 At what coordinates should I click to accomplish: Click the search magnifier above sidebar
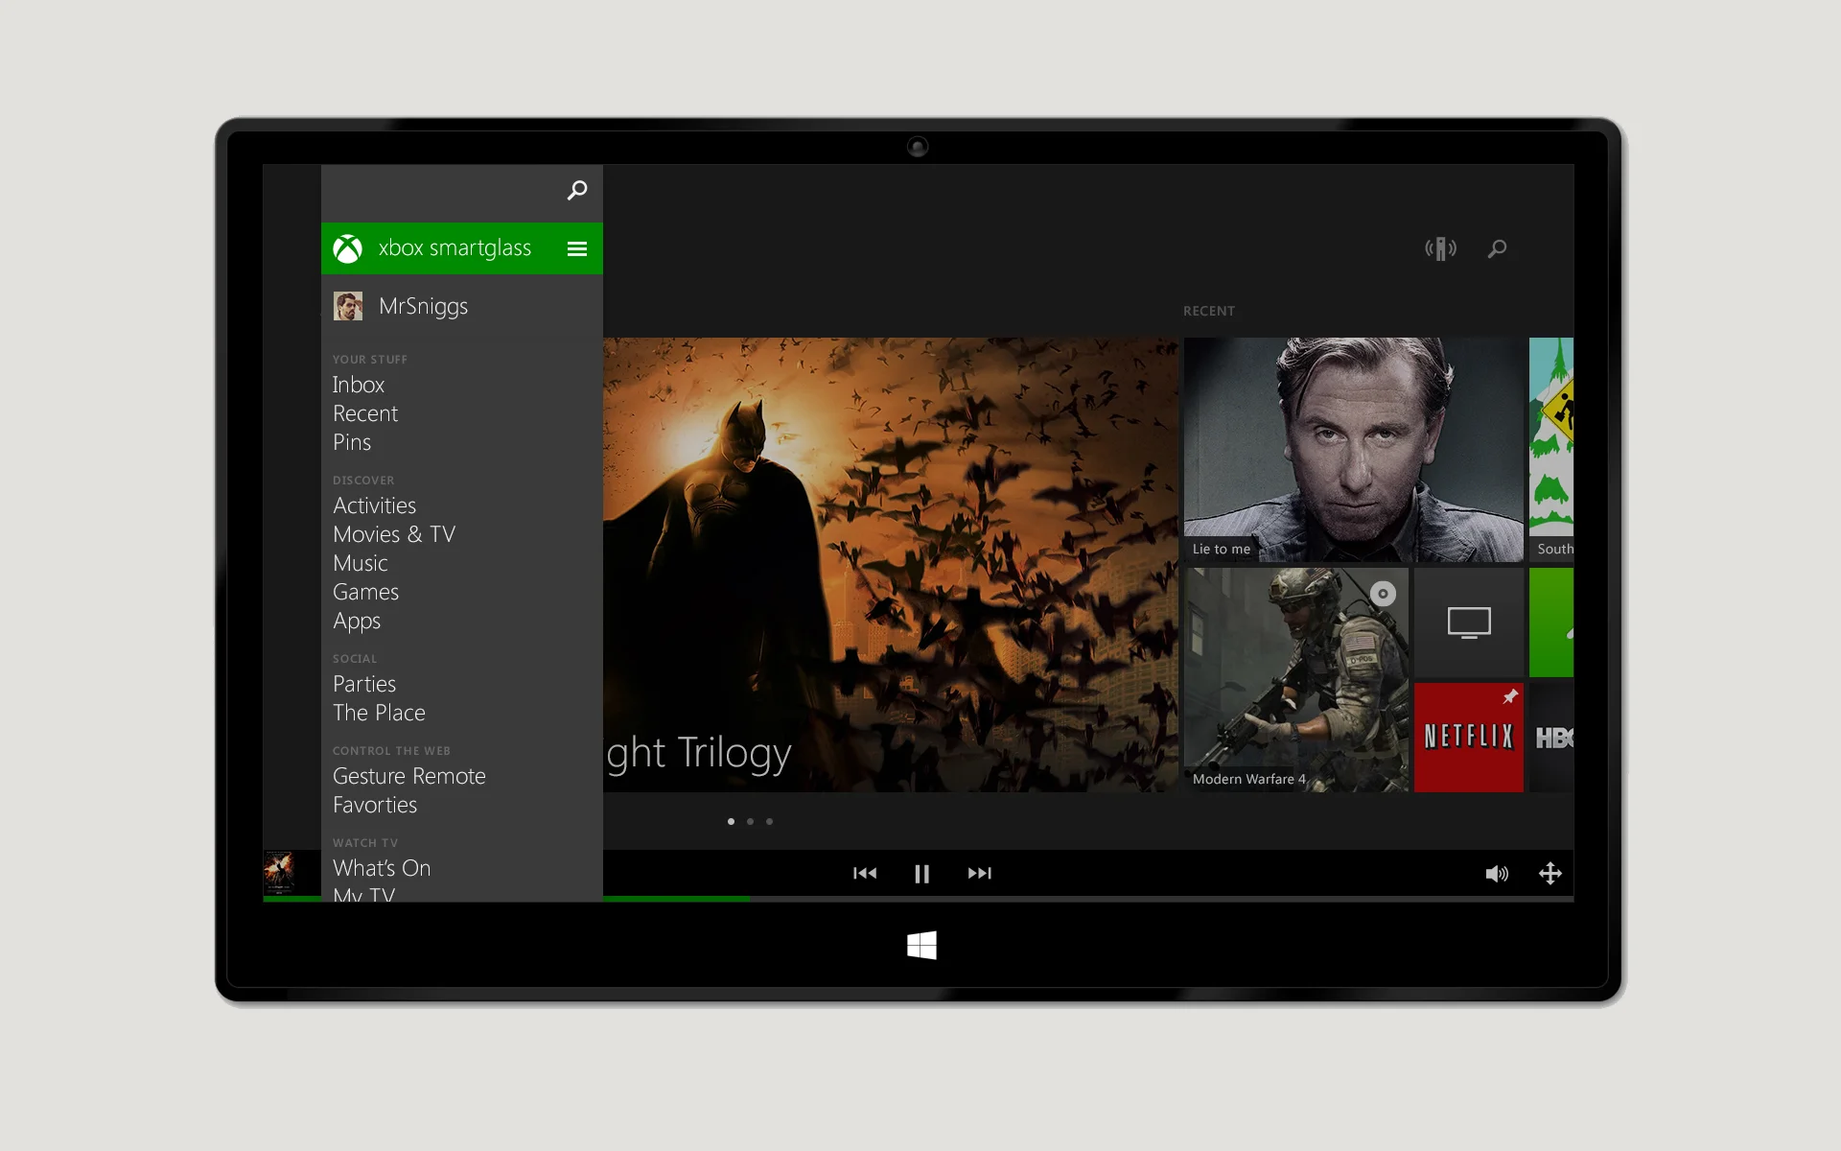(x=576, y=190)
